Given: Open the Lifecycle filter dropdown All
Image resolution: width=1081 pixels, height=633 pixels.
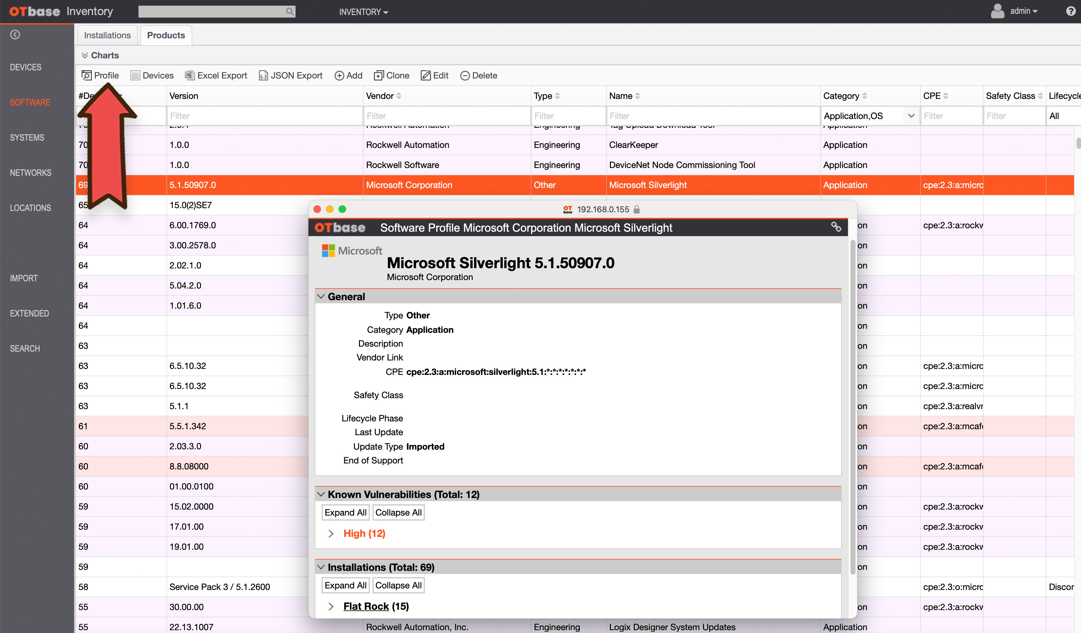Looking at the screenshot, I should click(1063, 116).
